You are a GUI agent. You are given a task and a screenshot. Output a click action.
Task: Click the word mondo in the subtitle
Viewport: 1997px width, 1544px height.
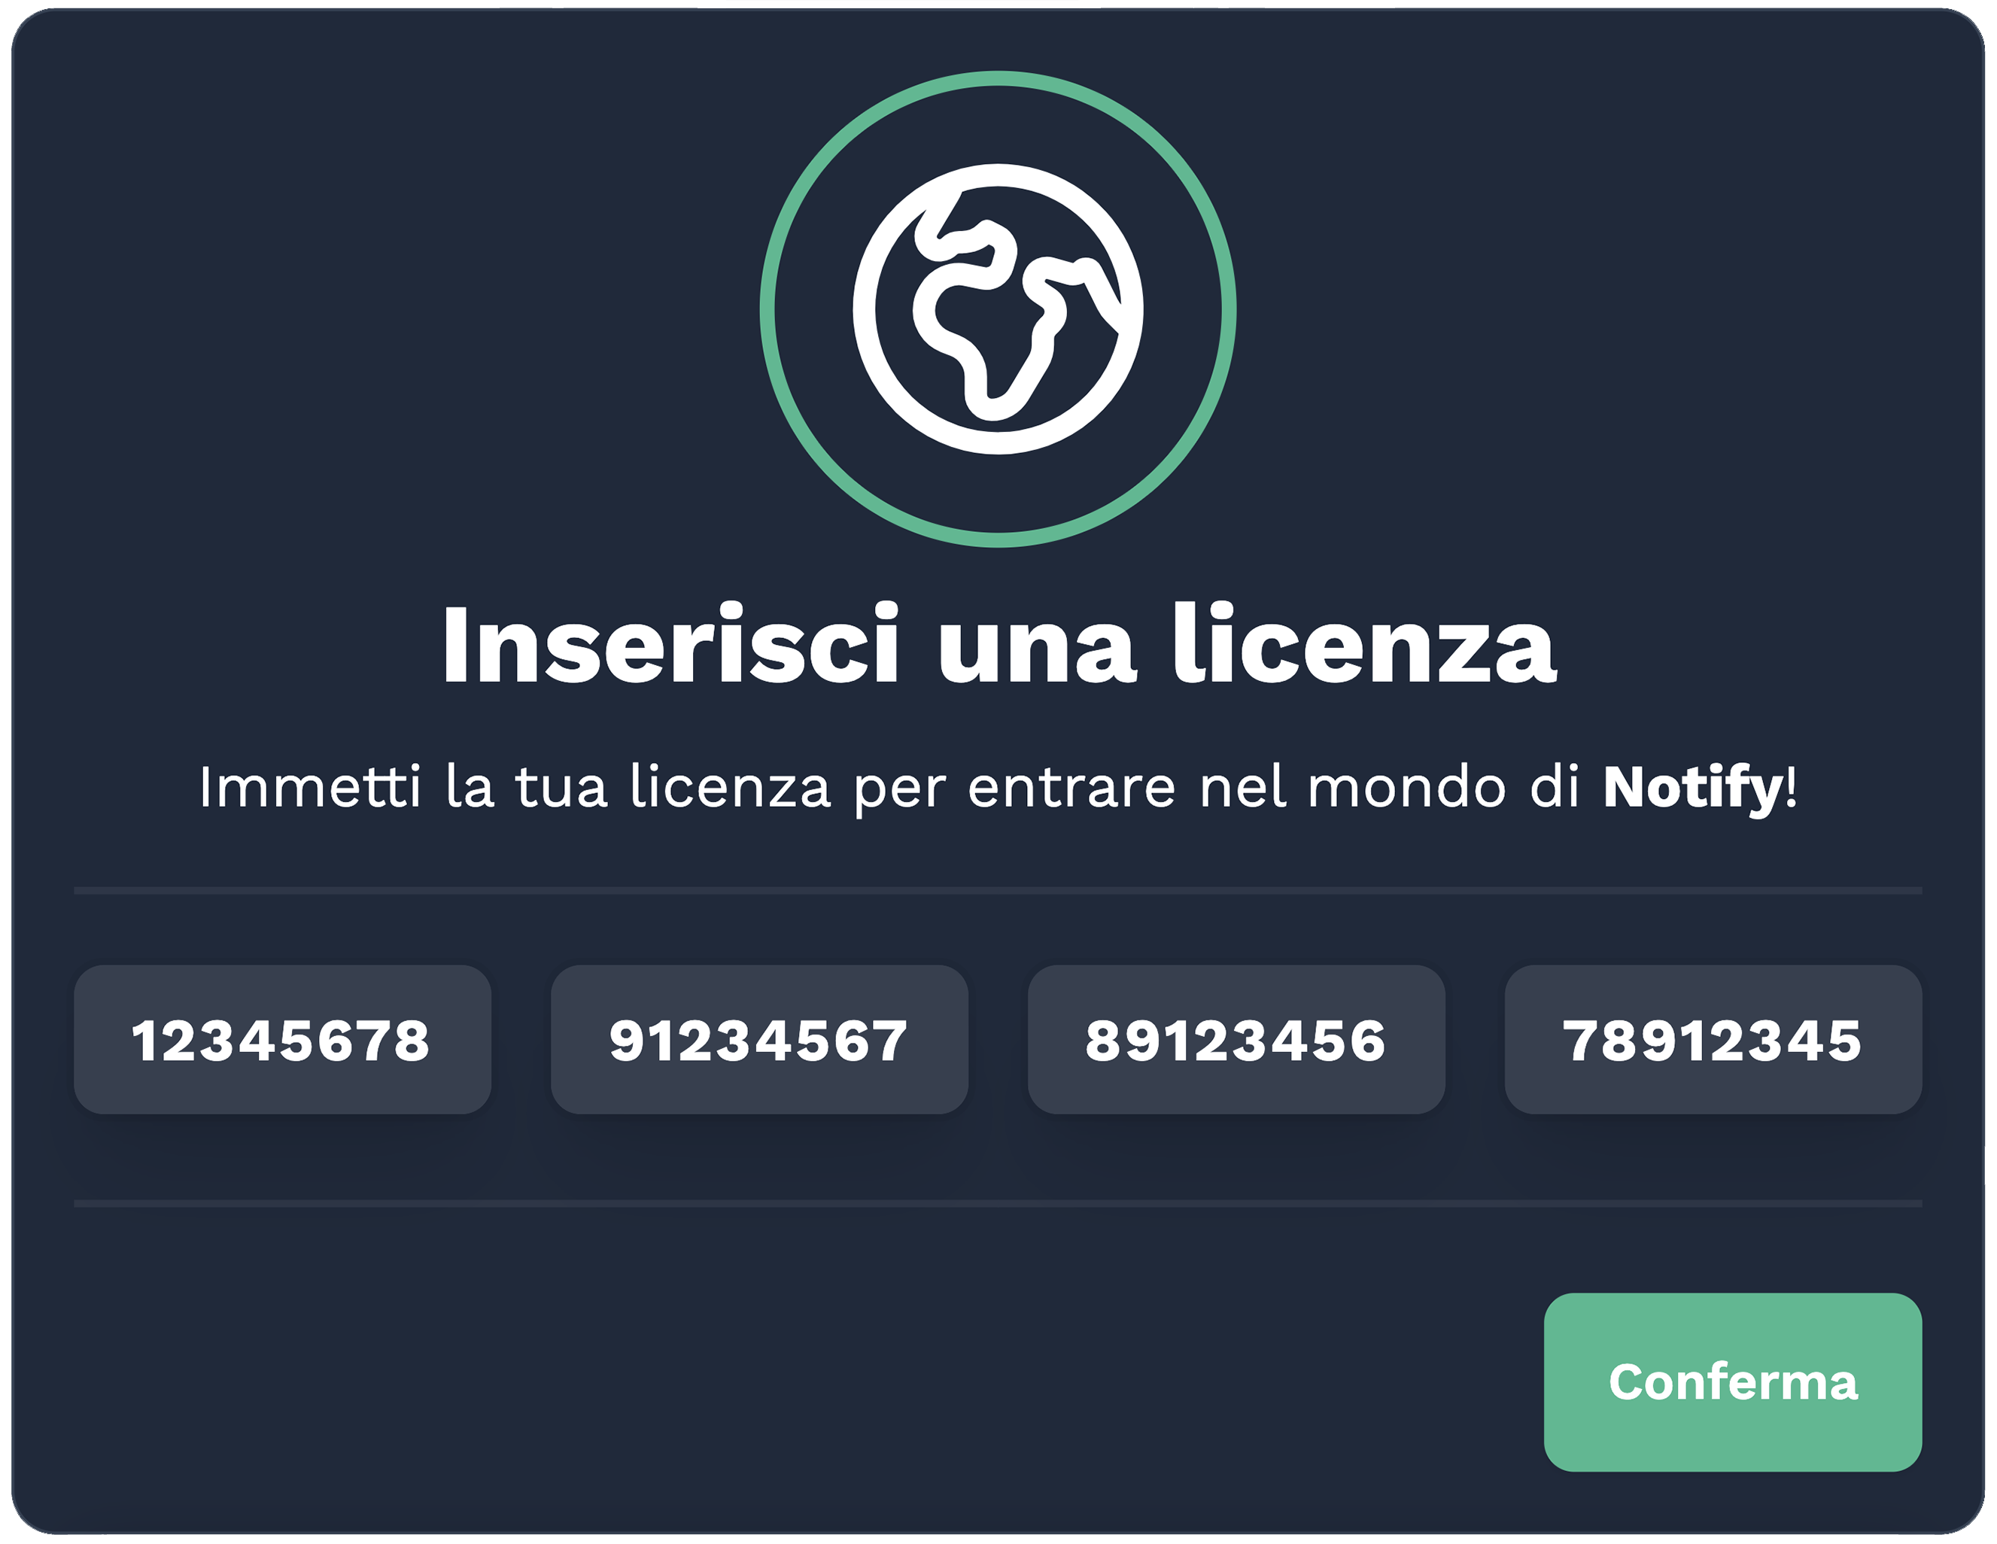1407,787
